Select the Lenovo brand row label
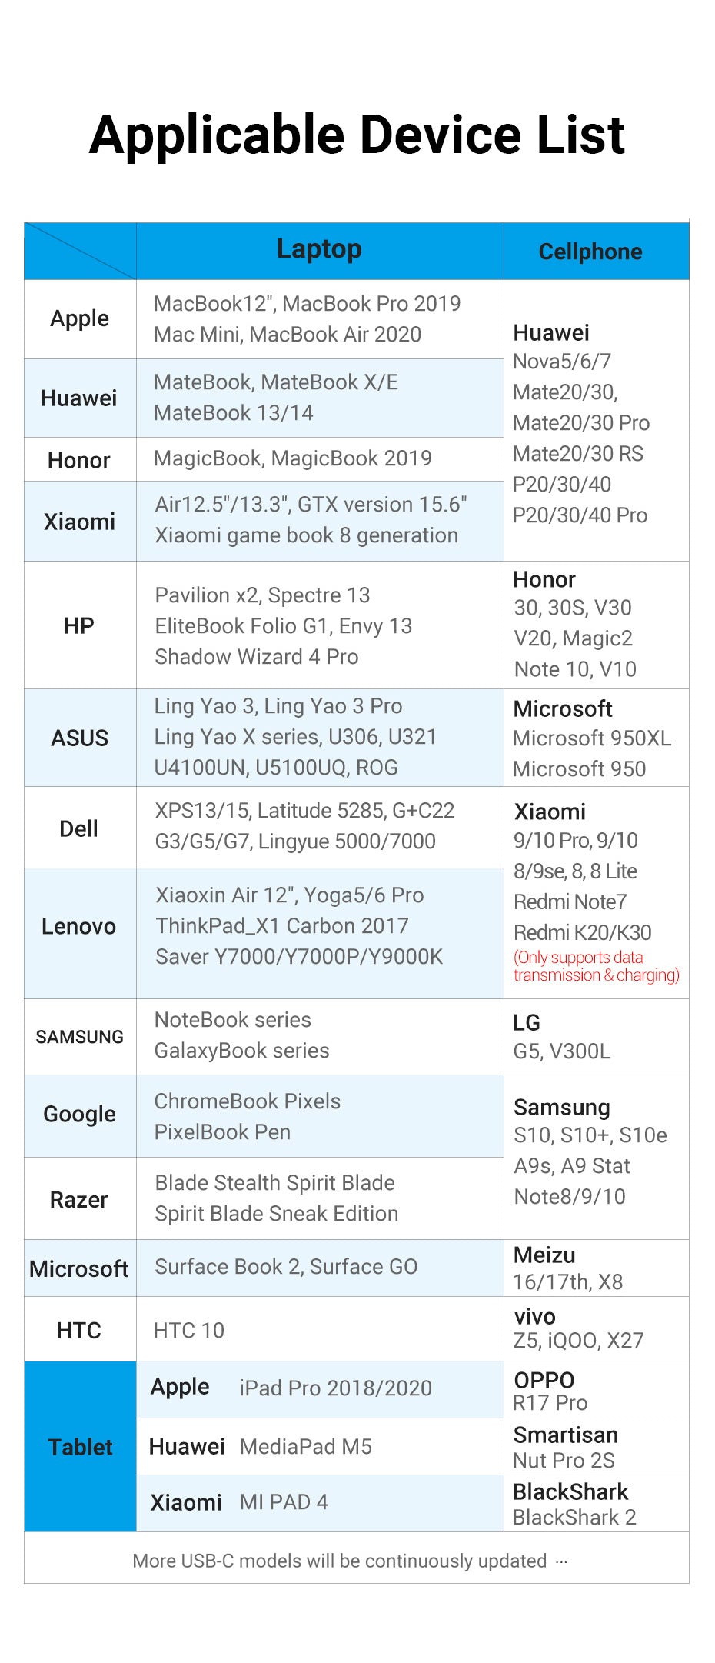This screenshot has height=1663, width=715. pyautogui.click(x=79, y=927)
